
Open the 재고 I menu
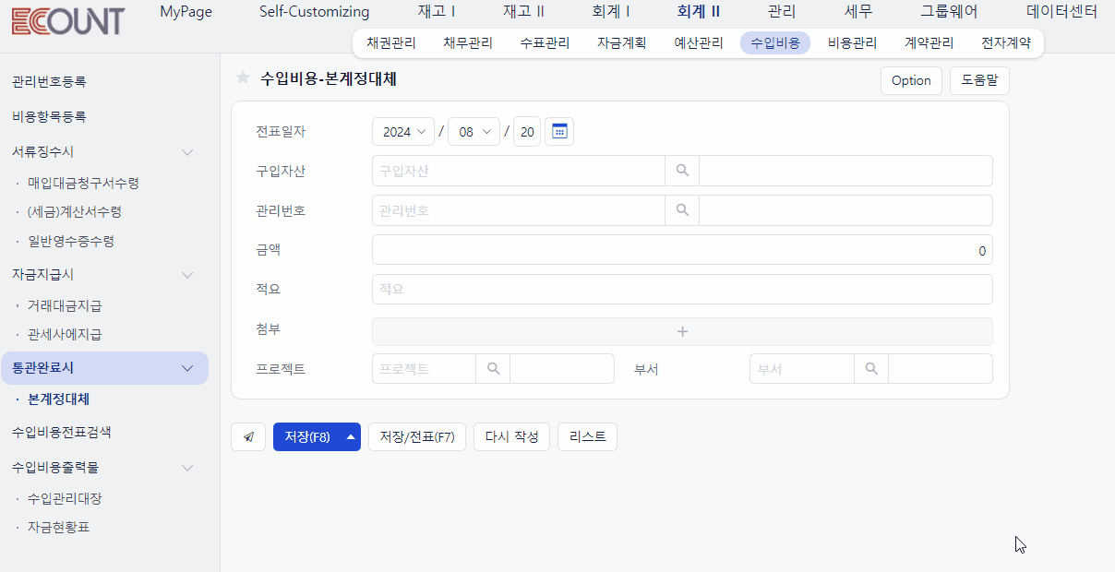pos(437,12)
